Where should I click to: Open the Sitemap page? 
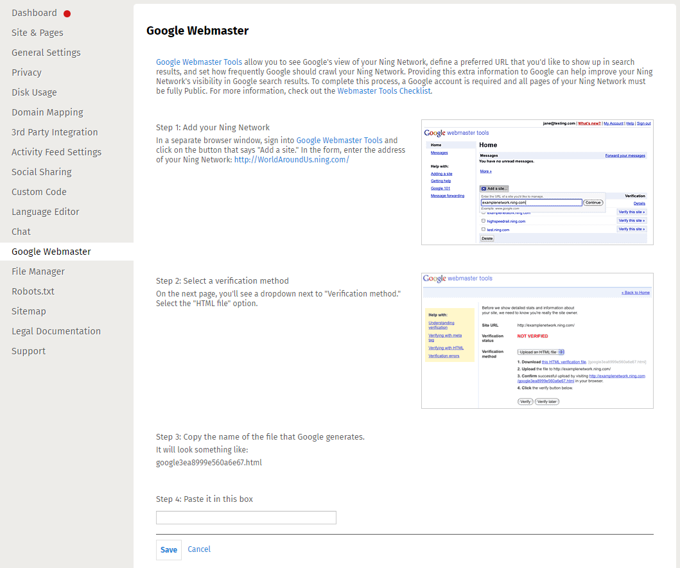pos(29,312)
